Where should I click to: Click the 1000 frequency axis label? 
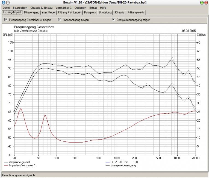click(x=117, y=158)
